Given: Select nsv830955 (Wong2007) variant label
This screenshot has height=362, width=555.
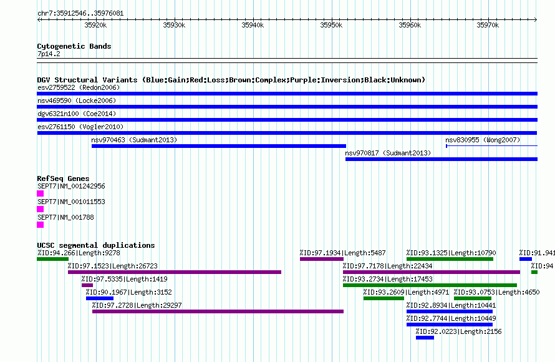Looking at the screenshot, I should click(483, 140).
